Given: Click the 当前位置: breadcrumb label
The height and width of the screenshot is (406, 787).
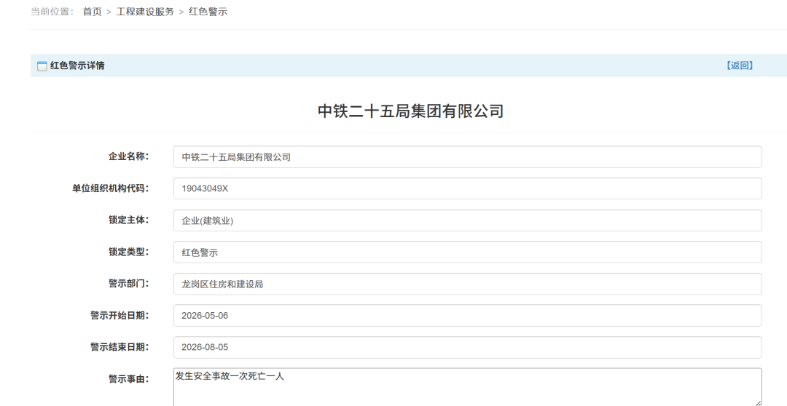Looking at the screenshot, I should (52, 12).
